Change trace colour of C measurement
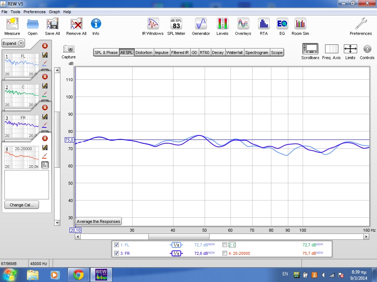The width and height of the screenshot is (377, 282). tap(45, 94)
